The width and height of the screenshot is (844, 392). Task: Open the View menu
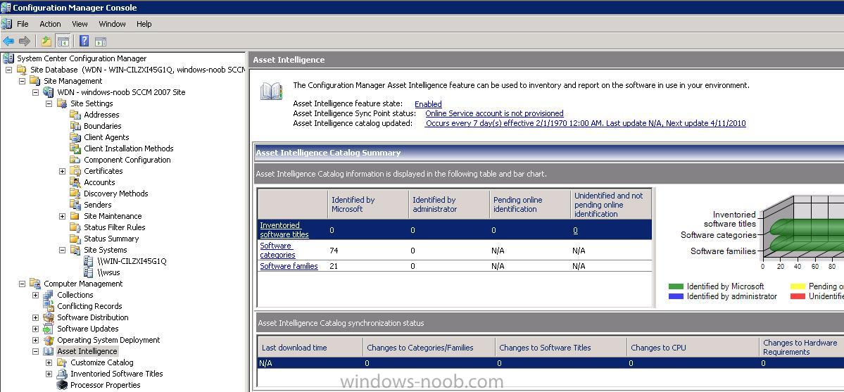80,24
